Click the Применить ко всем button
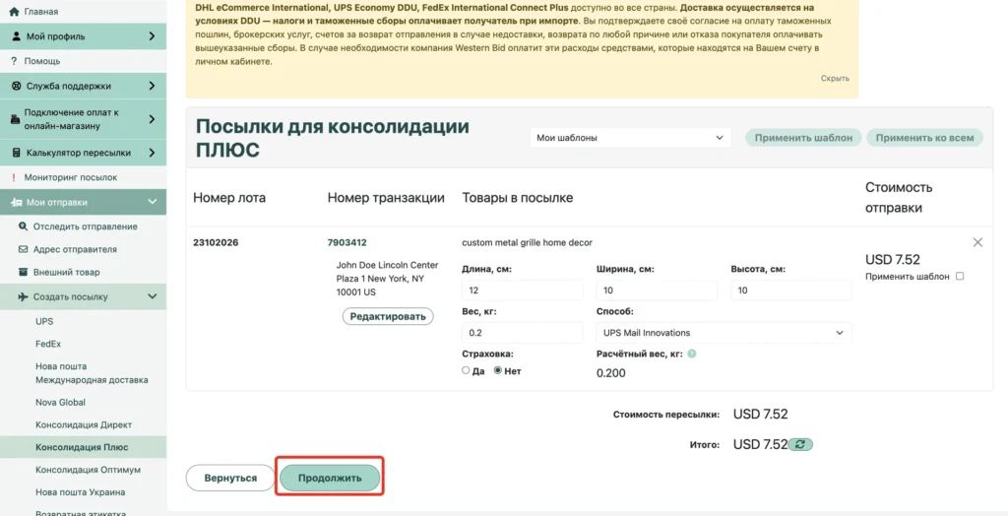This screenshot has width=1008, height=516. [x=924, y=138]
